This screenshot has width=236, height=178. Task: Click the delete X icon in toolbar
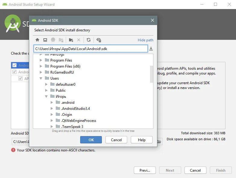point(79,40)
